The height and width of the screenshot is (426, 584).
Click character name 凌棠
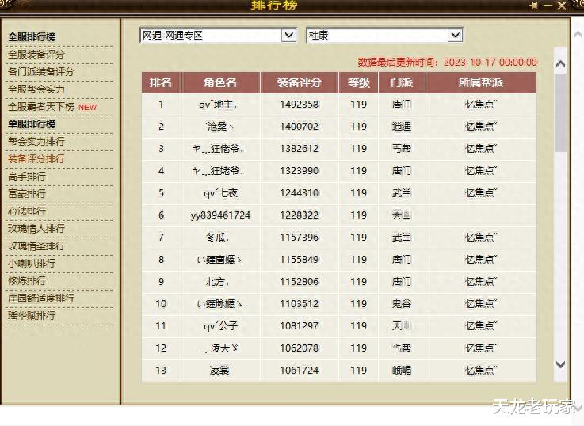tap(219, 371)
